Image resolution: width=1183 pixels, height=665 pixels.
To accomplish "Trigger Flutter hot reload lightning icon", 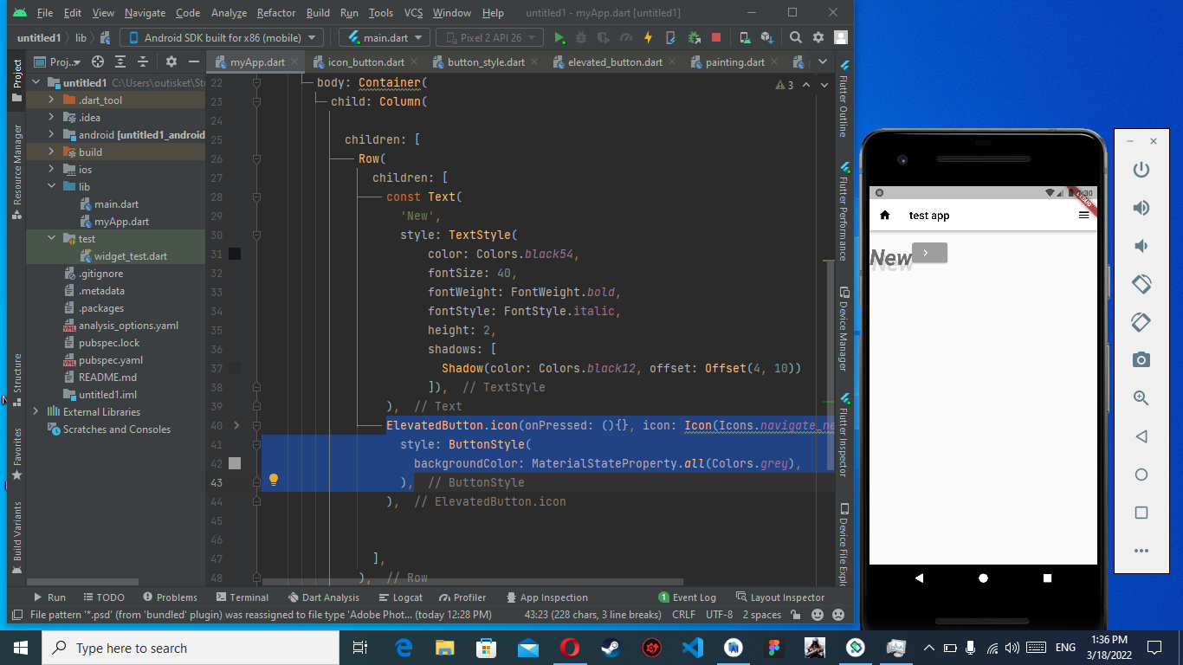I will tap(648, 38).
